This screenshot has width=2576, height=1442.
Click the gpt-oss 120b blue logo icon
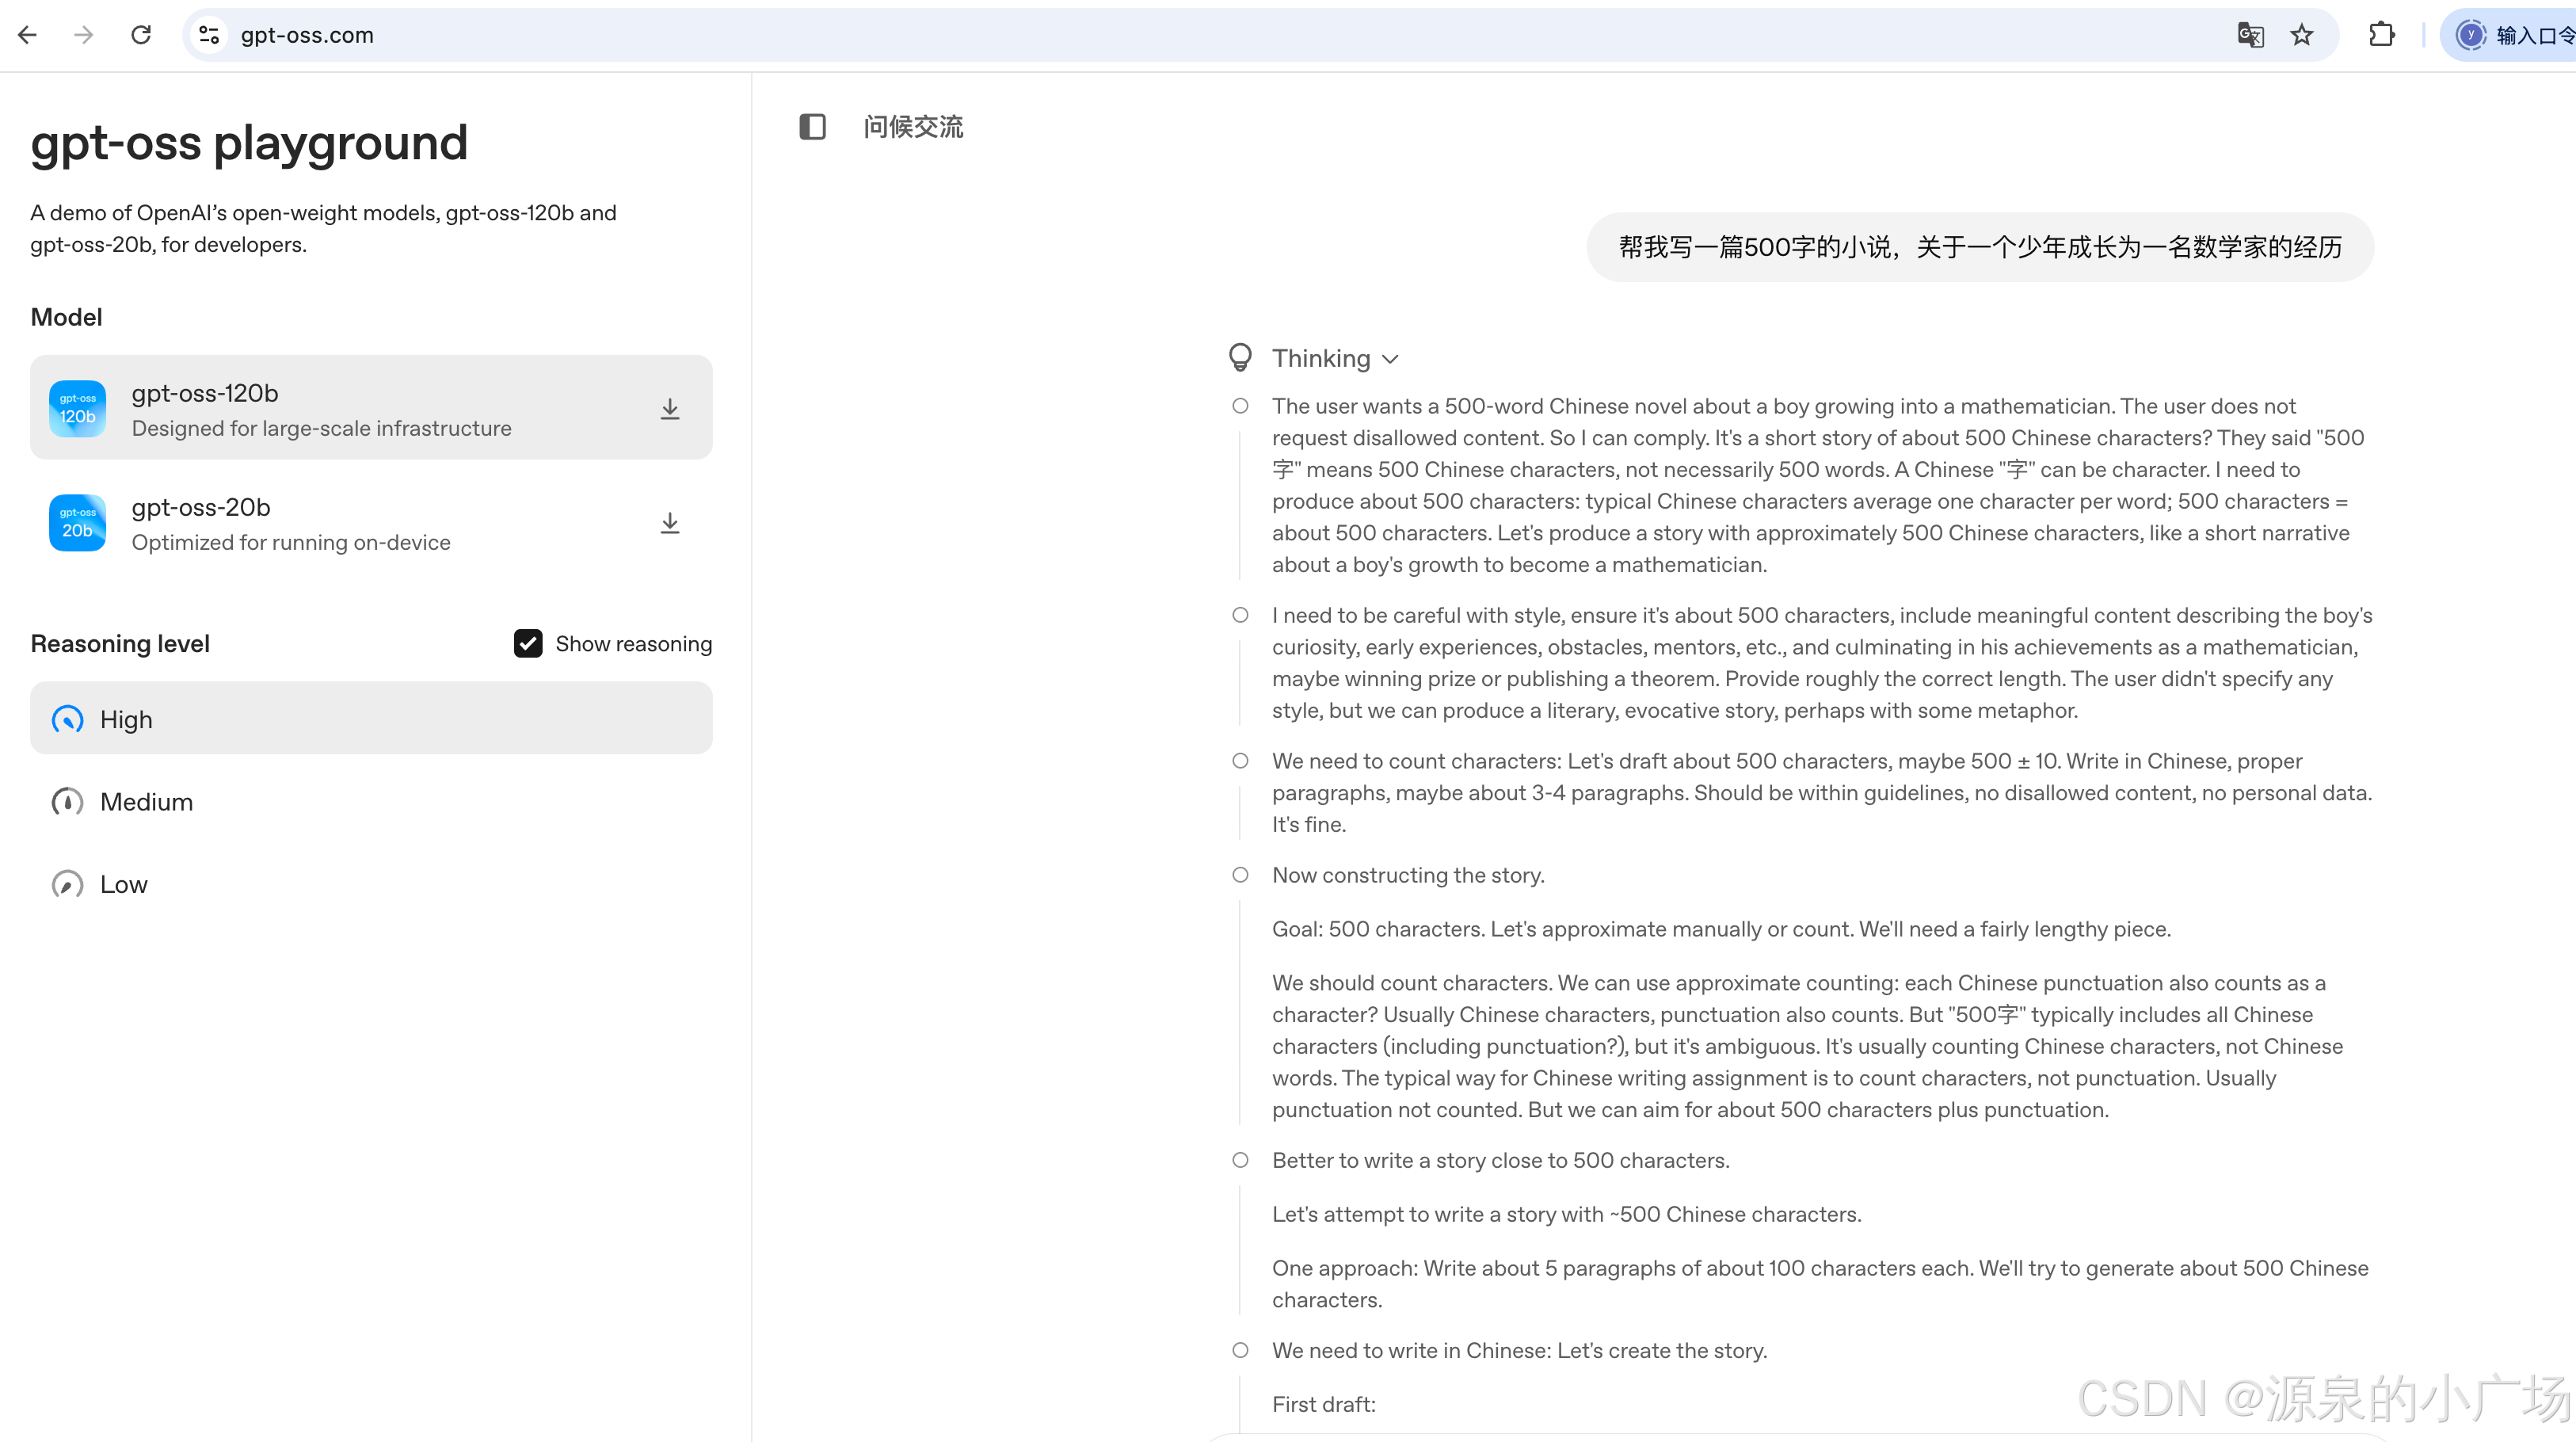(77, 408)
